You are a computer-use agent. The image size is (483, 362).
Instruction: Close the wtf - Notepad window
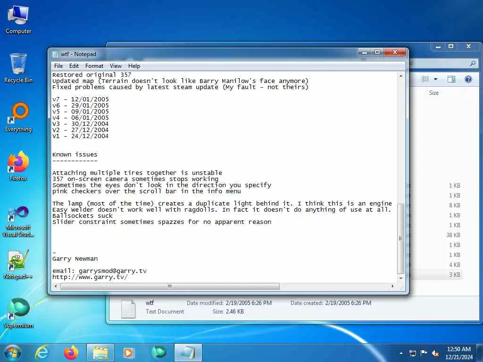point(395,52)
